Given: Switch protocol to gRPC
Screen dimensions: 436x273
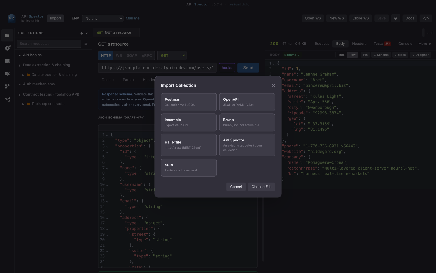Looking at the screenshot, I should click(x=147, y=55).
